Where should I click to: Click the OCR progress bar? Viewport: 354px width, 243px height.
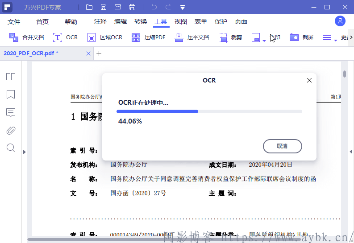209,111
